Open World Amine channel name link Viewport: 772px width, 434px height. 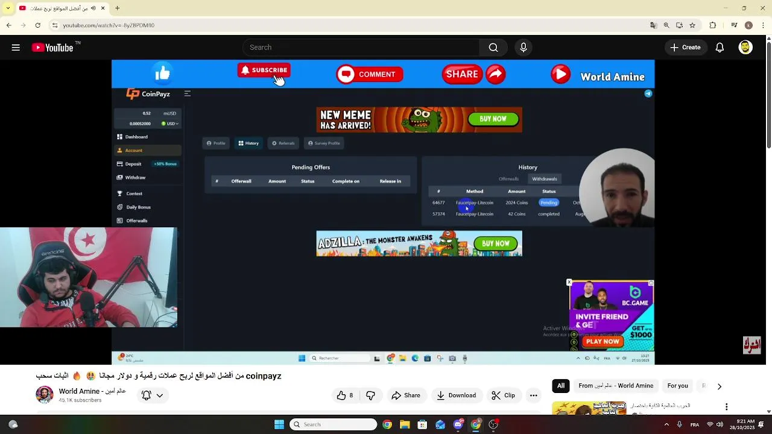(x=92, y=391)
